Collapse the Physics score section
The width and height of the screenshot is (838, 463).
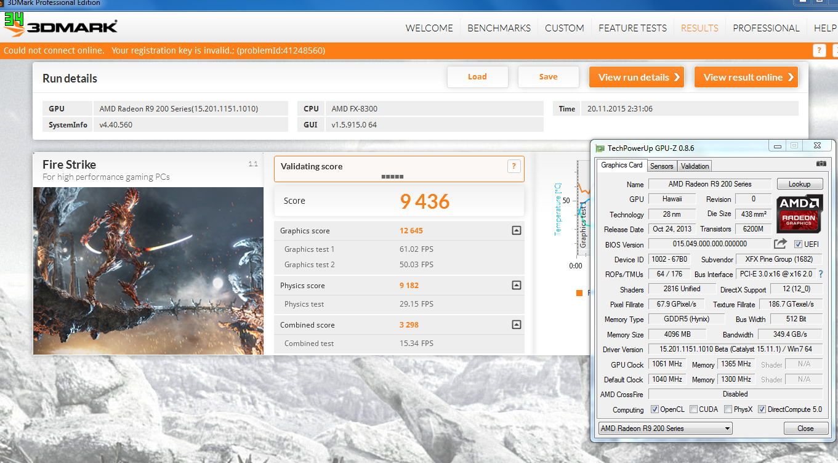(516, 286)
